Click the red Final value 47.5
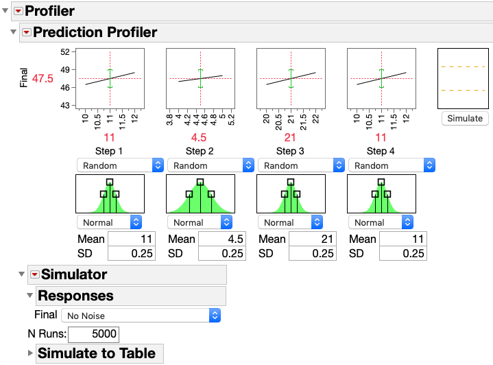493x365 pixels. [x=43, y=79]
